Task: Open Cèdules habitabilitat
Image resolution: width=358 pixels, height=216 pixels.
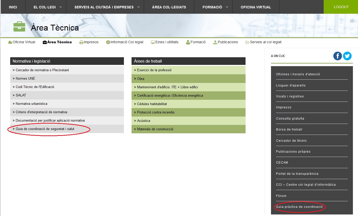Action: (189, 104)
